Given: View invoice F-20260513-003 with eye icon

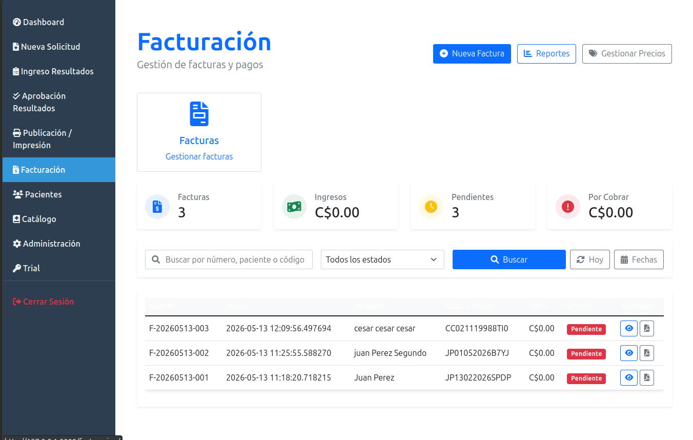Looking at the screenshot, I should click(x=629, y=328).
